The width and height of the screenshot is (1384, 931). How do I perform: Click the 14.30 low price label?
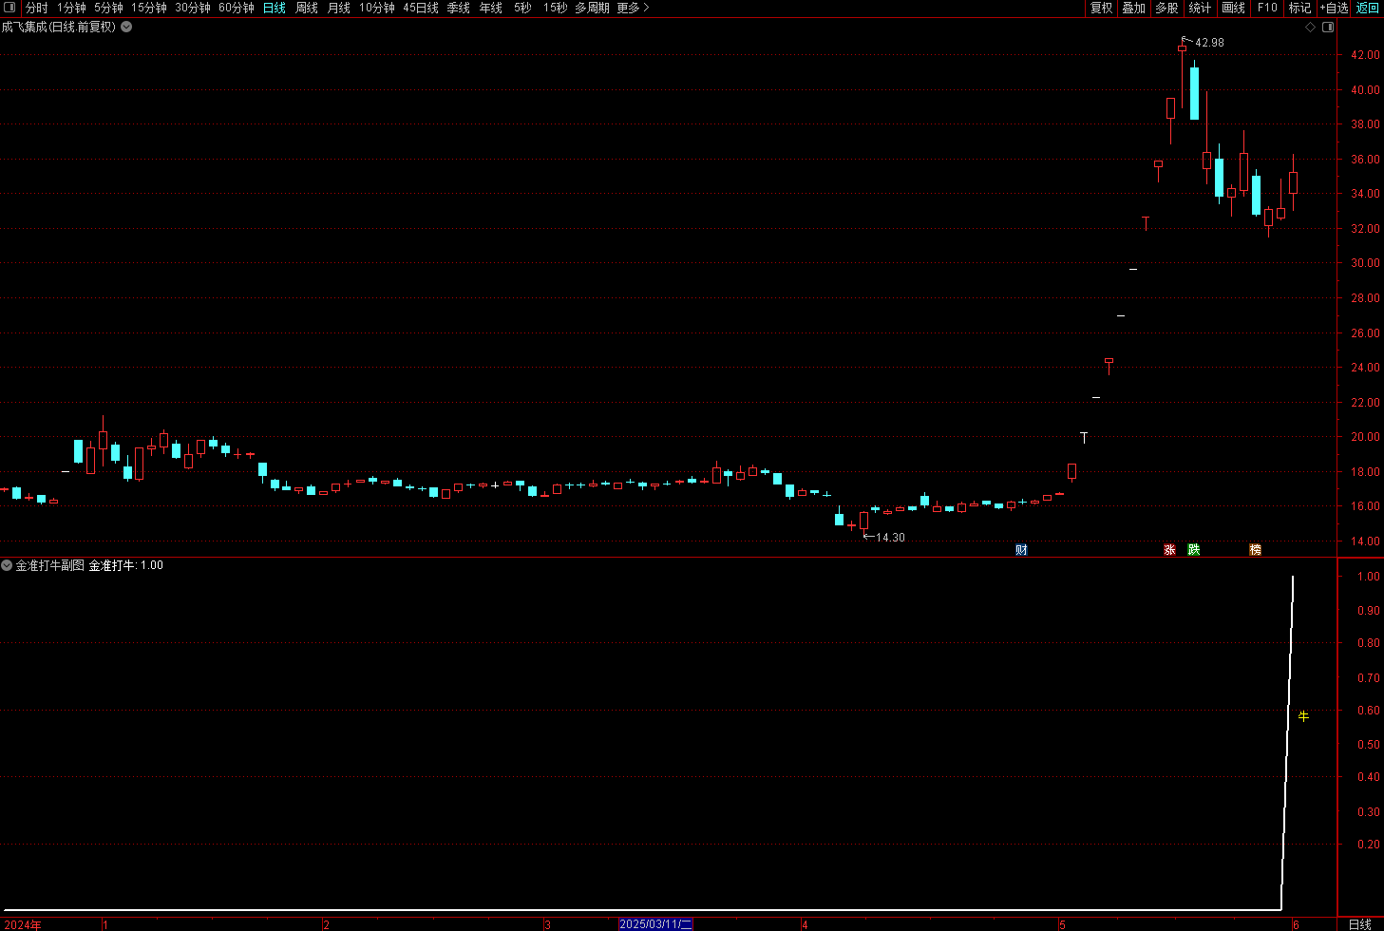pyautogui.click(x=890, y=538)
